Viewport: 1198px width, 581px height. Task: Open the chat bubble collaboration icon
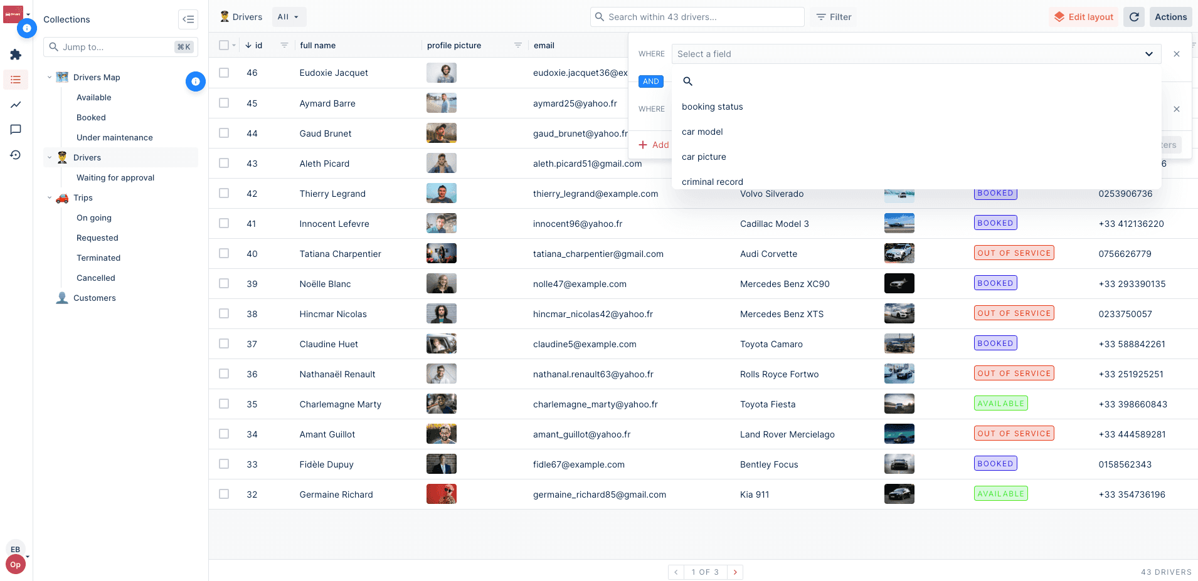16,130
